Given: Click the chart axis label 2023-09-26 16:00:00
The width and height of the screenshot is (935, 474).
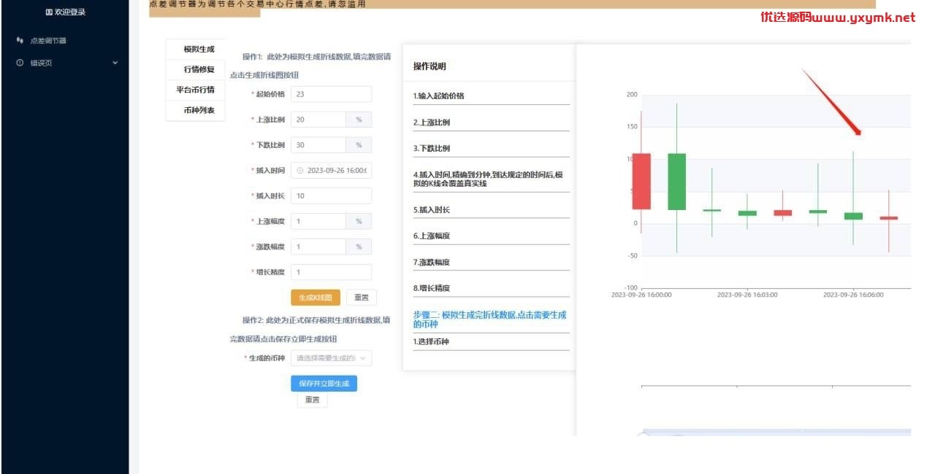Looking at the screenshot, I should pos(641,295).
